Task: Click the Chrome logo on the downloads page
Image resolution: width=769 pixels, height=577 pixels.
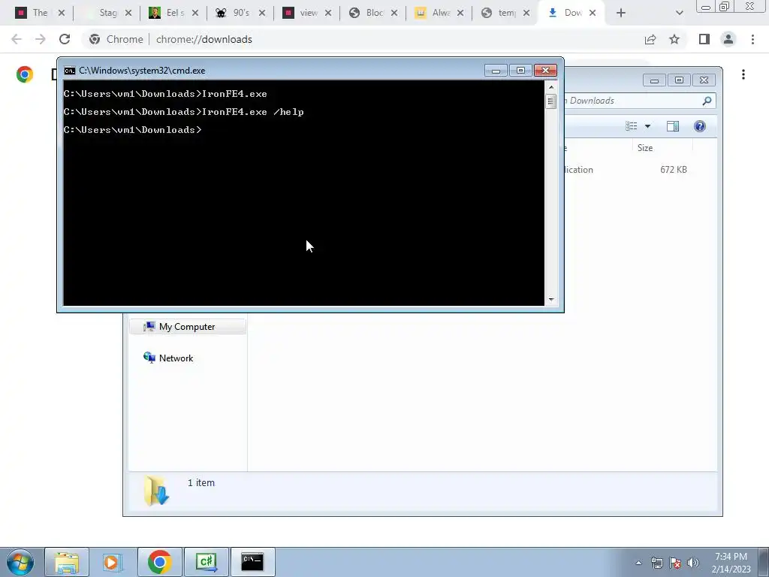Action: point(25,74)
